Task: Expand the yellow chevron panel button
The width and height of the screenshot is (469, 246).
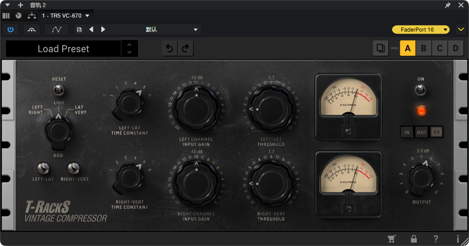Action: (x=461, y=30)
